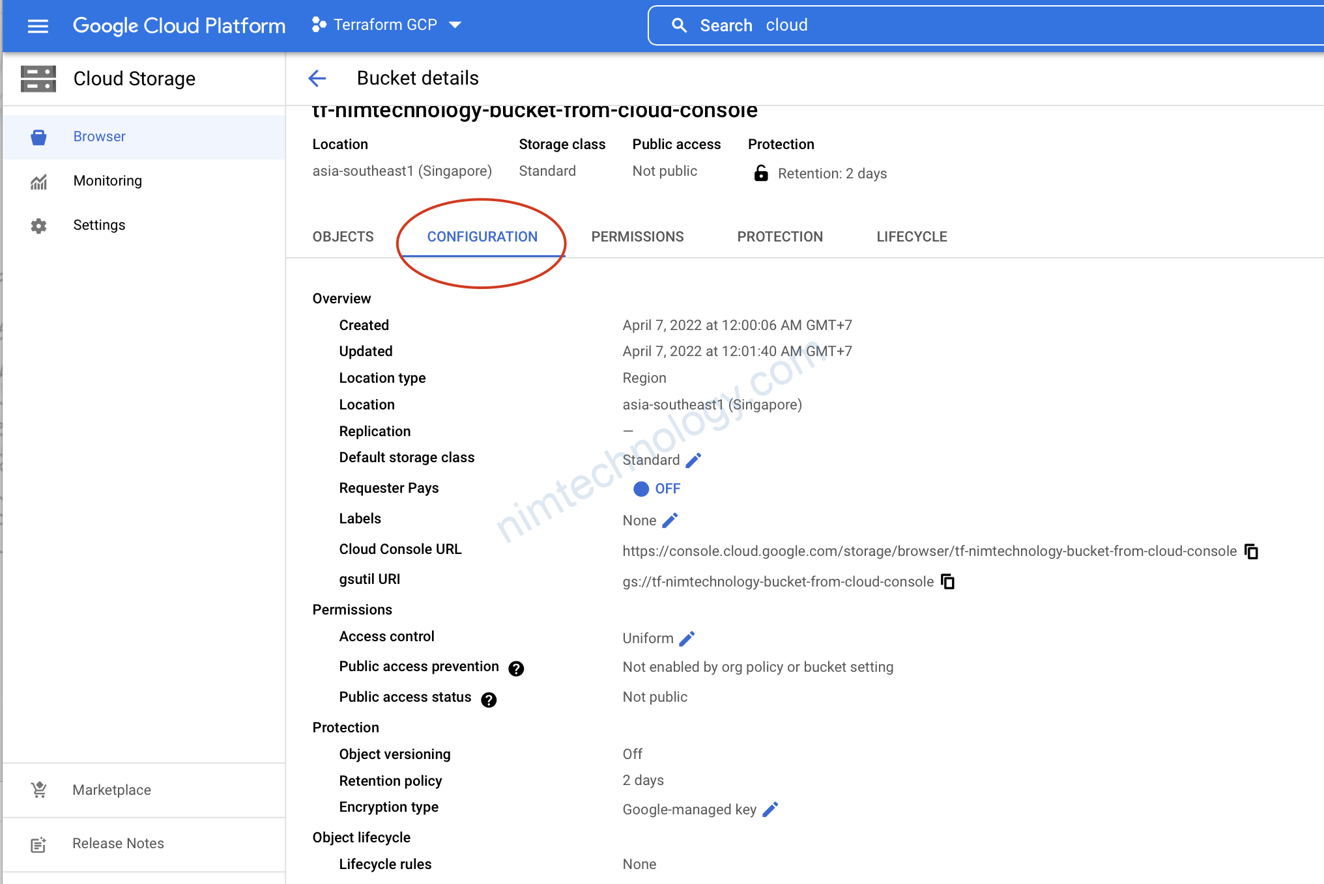Toggle the Requester Pays switch
Image resolution: width=1324 pixels, height=884 pixels.
click(x=657, y=489)
